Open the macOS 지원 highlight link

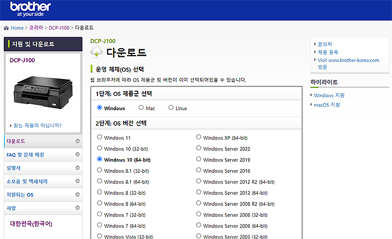pyautogui.click(x=327, y=105)
